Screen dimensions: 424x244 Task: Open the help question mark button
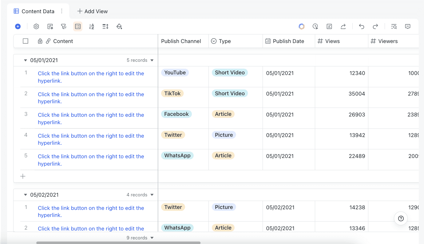[401, 218]
